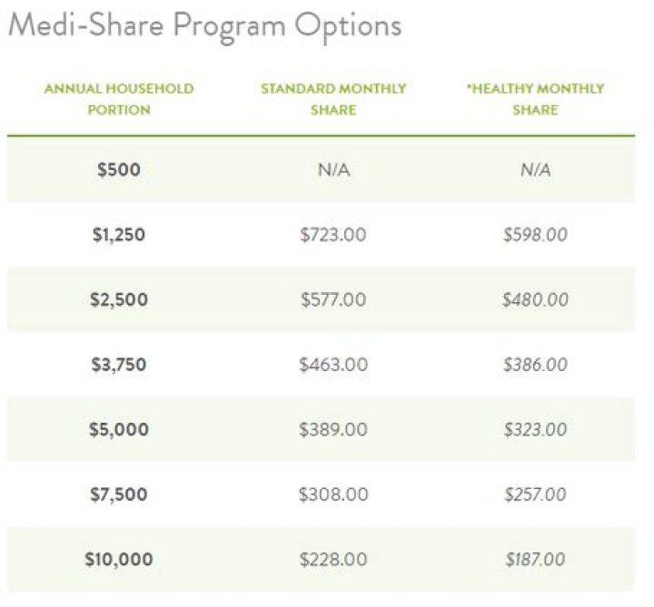The width and height of the screenshot is (654, 607).
Task: Select the Healthy Monthly Share column header
Action: coord(535,99)
